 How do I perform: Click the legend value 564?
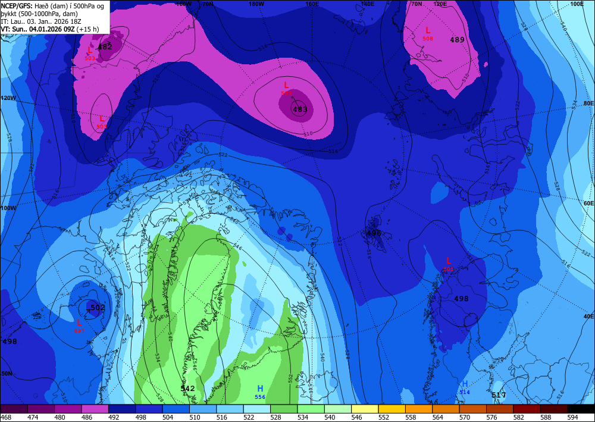tap(438, 417)
